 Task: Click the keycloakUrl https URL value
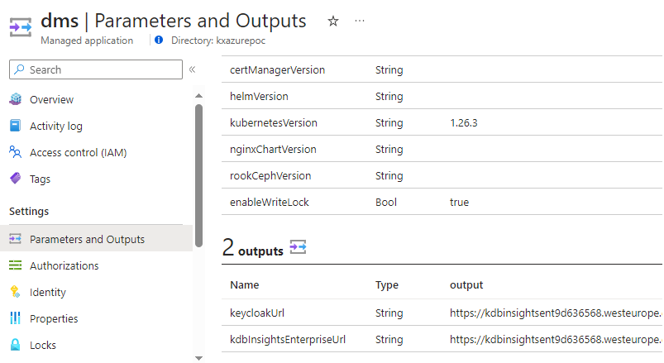pos(556,313)
